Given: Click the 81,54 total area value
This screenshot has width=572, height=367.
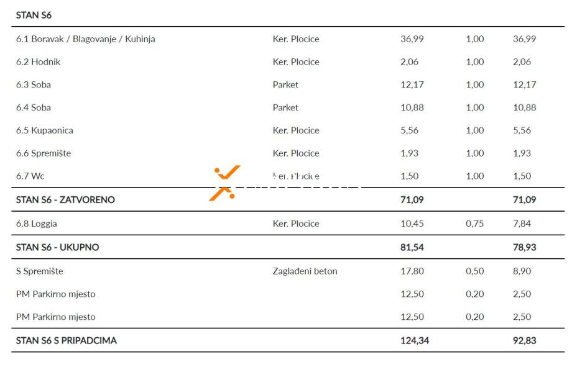Looking at the screenshot, I should pyautogui.click(x=412, y=247).
